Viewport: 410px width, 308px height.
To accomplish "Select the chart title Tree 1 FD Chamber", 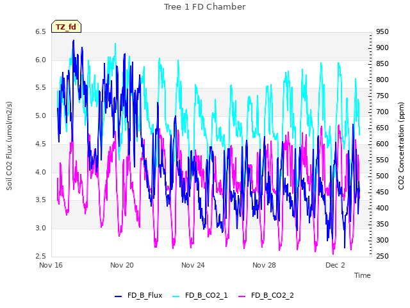I will tap(205, 7).
